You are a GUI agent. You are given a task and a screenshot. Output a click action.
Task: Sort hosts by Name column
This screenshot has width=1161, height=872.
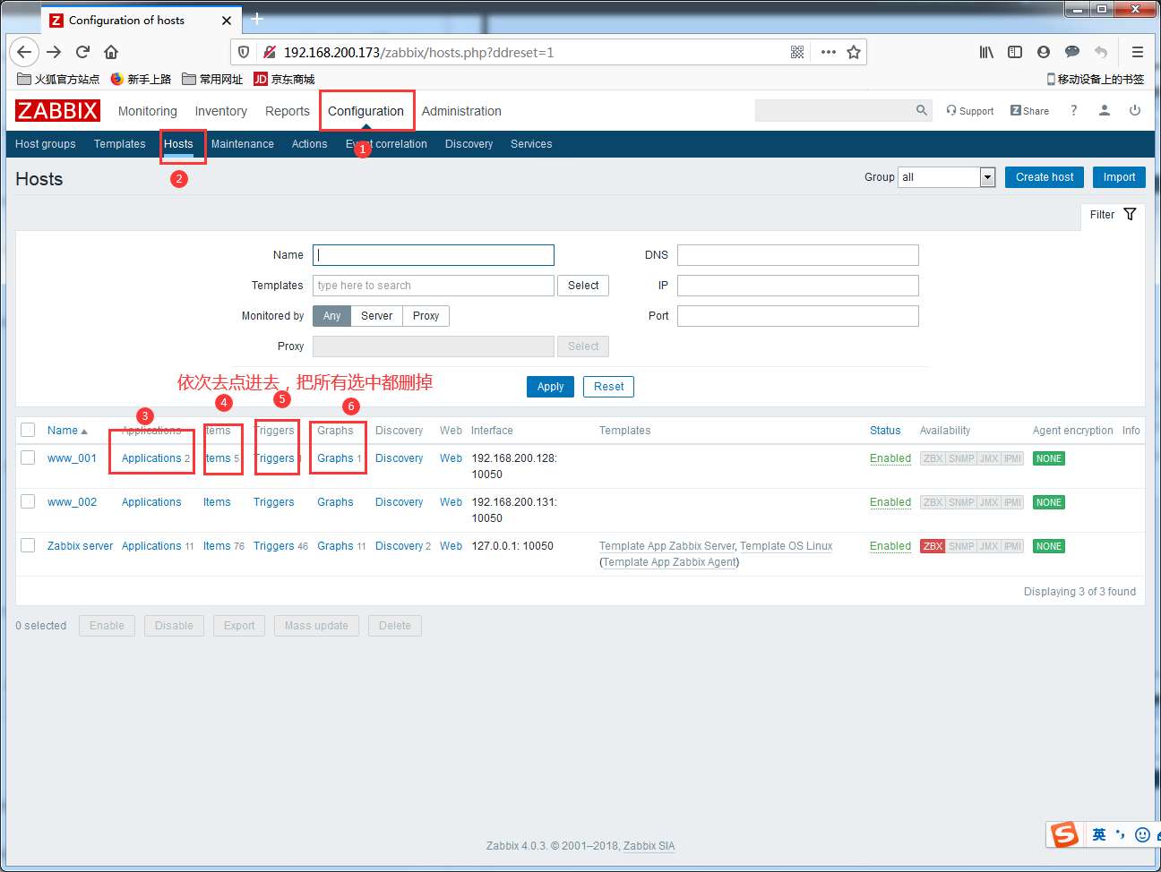pyautogui.click(x=67, y=431)
